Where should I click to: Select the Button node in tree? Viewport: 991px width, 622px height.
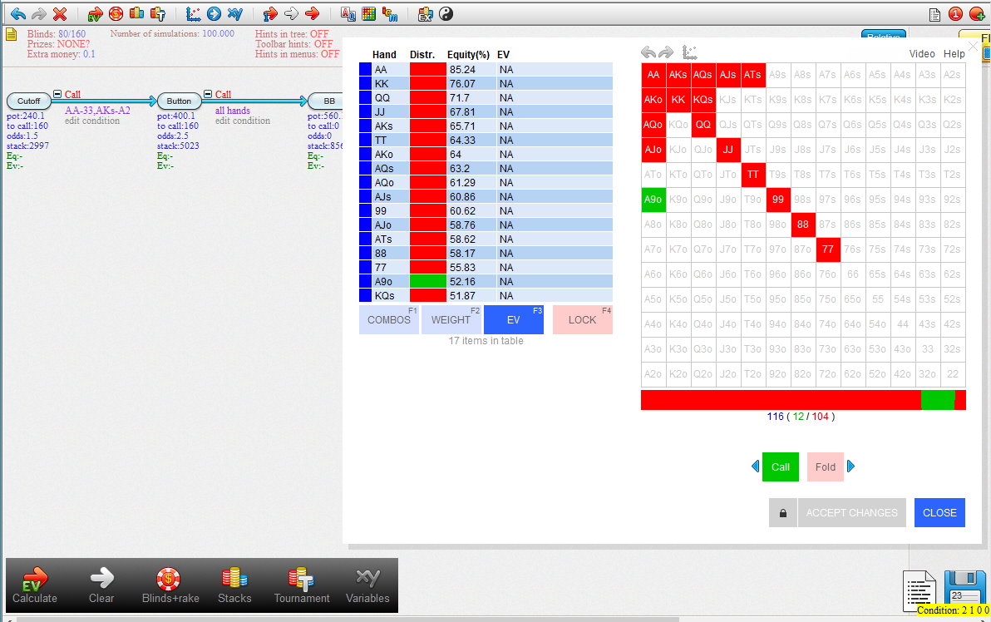(x=179, y=101)
